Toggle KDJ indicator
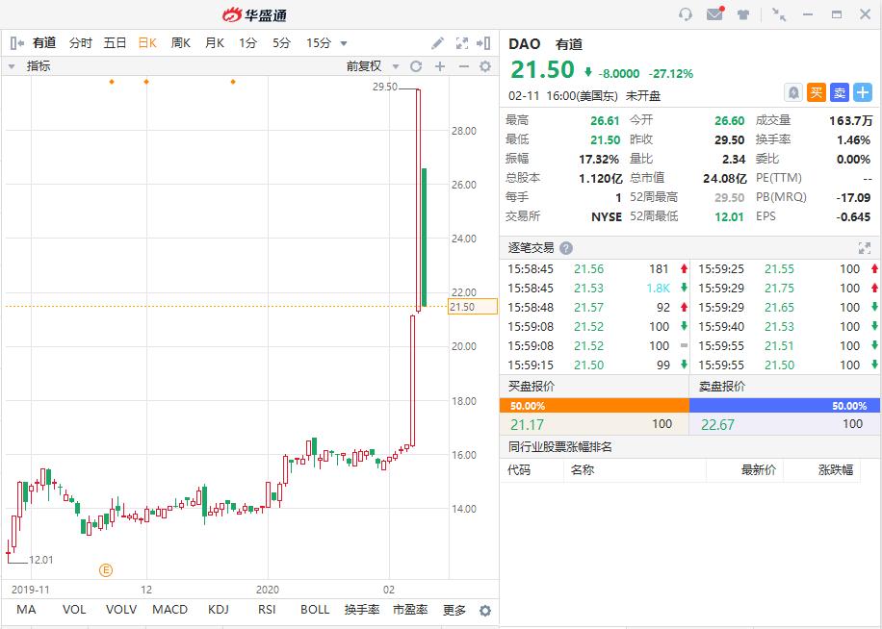Viewport: 882px width, 629px height. tap(219, 610)
